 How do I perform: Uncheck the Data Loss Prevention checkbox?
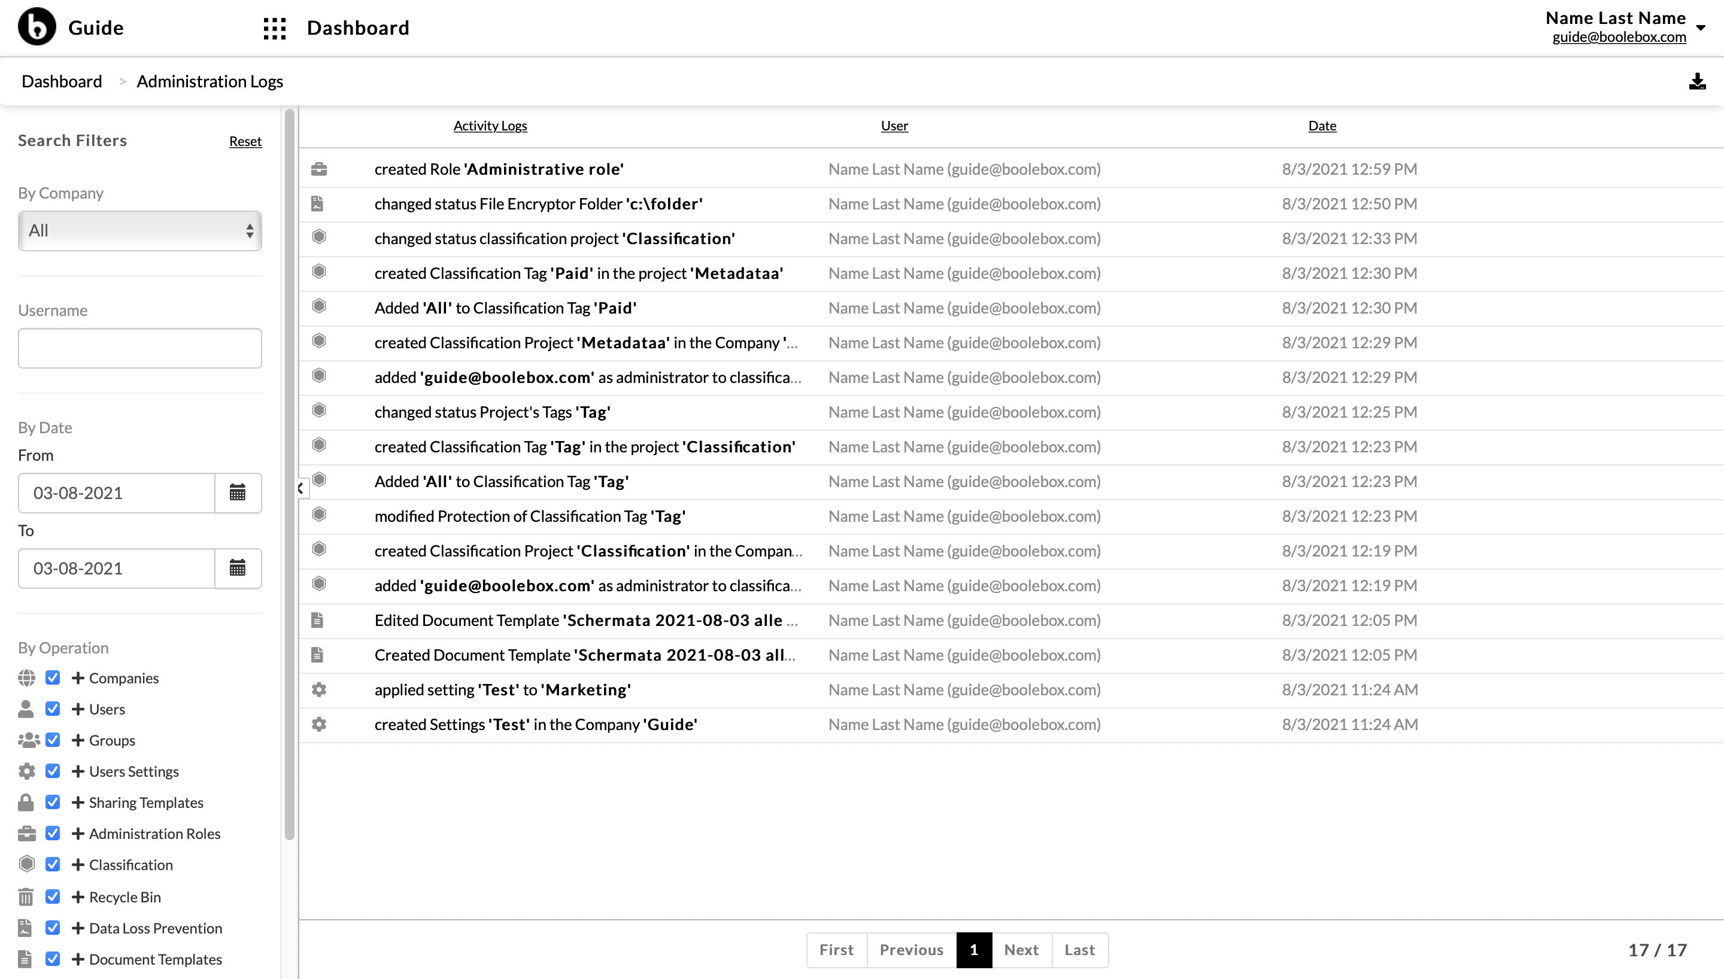coord(53,928)
